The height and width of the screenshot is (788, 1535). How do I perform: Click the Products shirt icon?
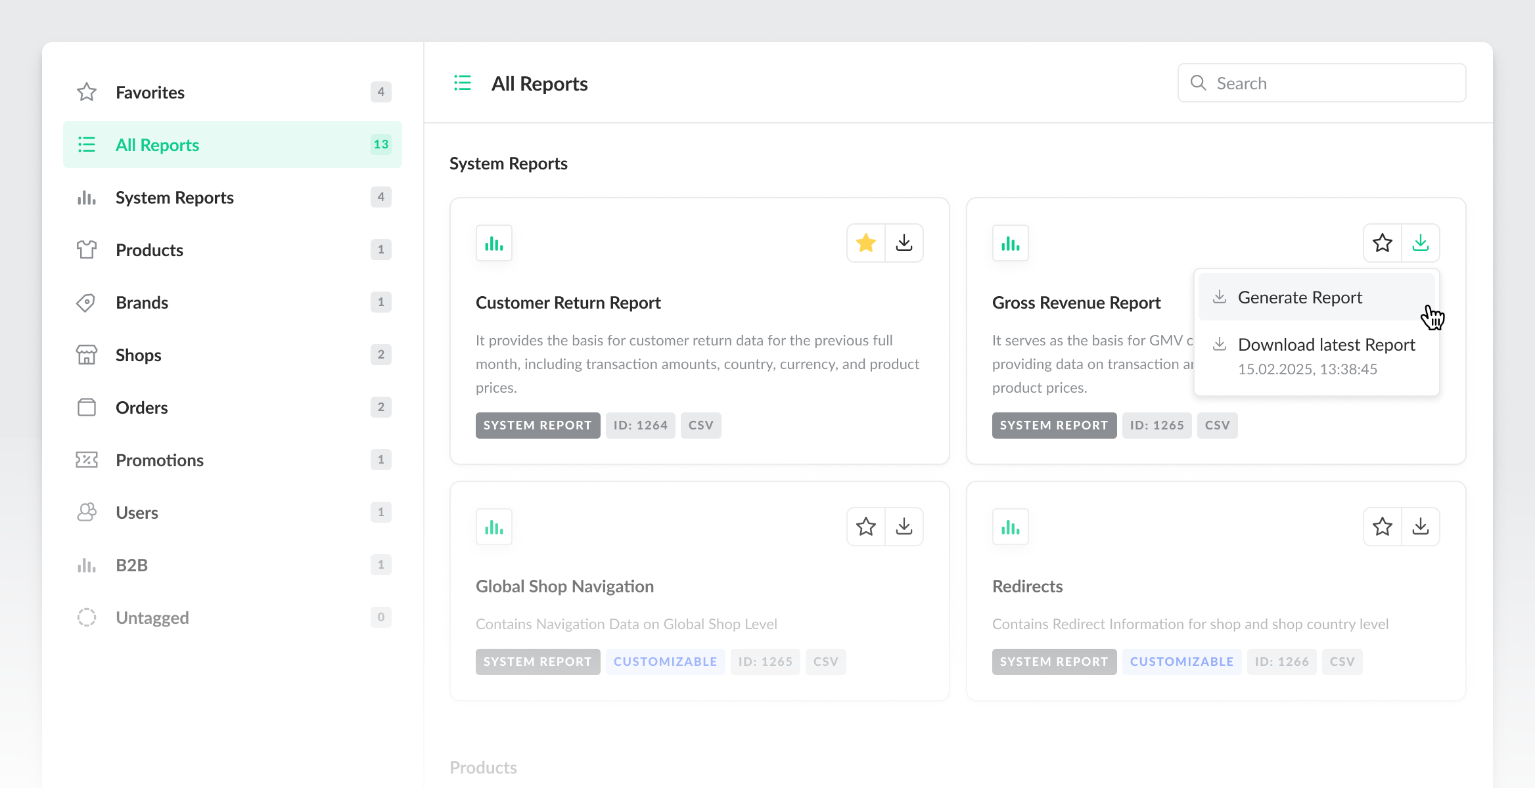(87, 250)
